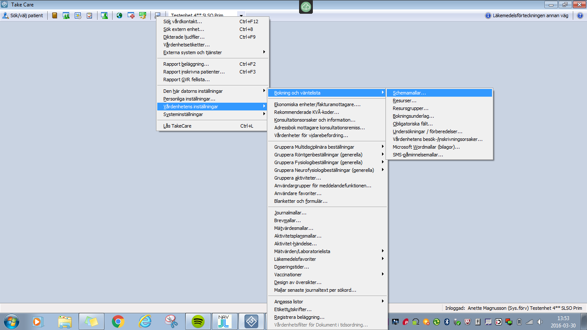This screenshot has width=587, height=330.
Task: Open Spotify from taskbar
Action: pyautogui.click(x=198, y=321)
